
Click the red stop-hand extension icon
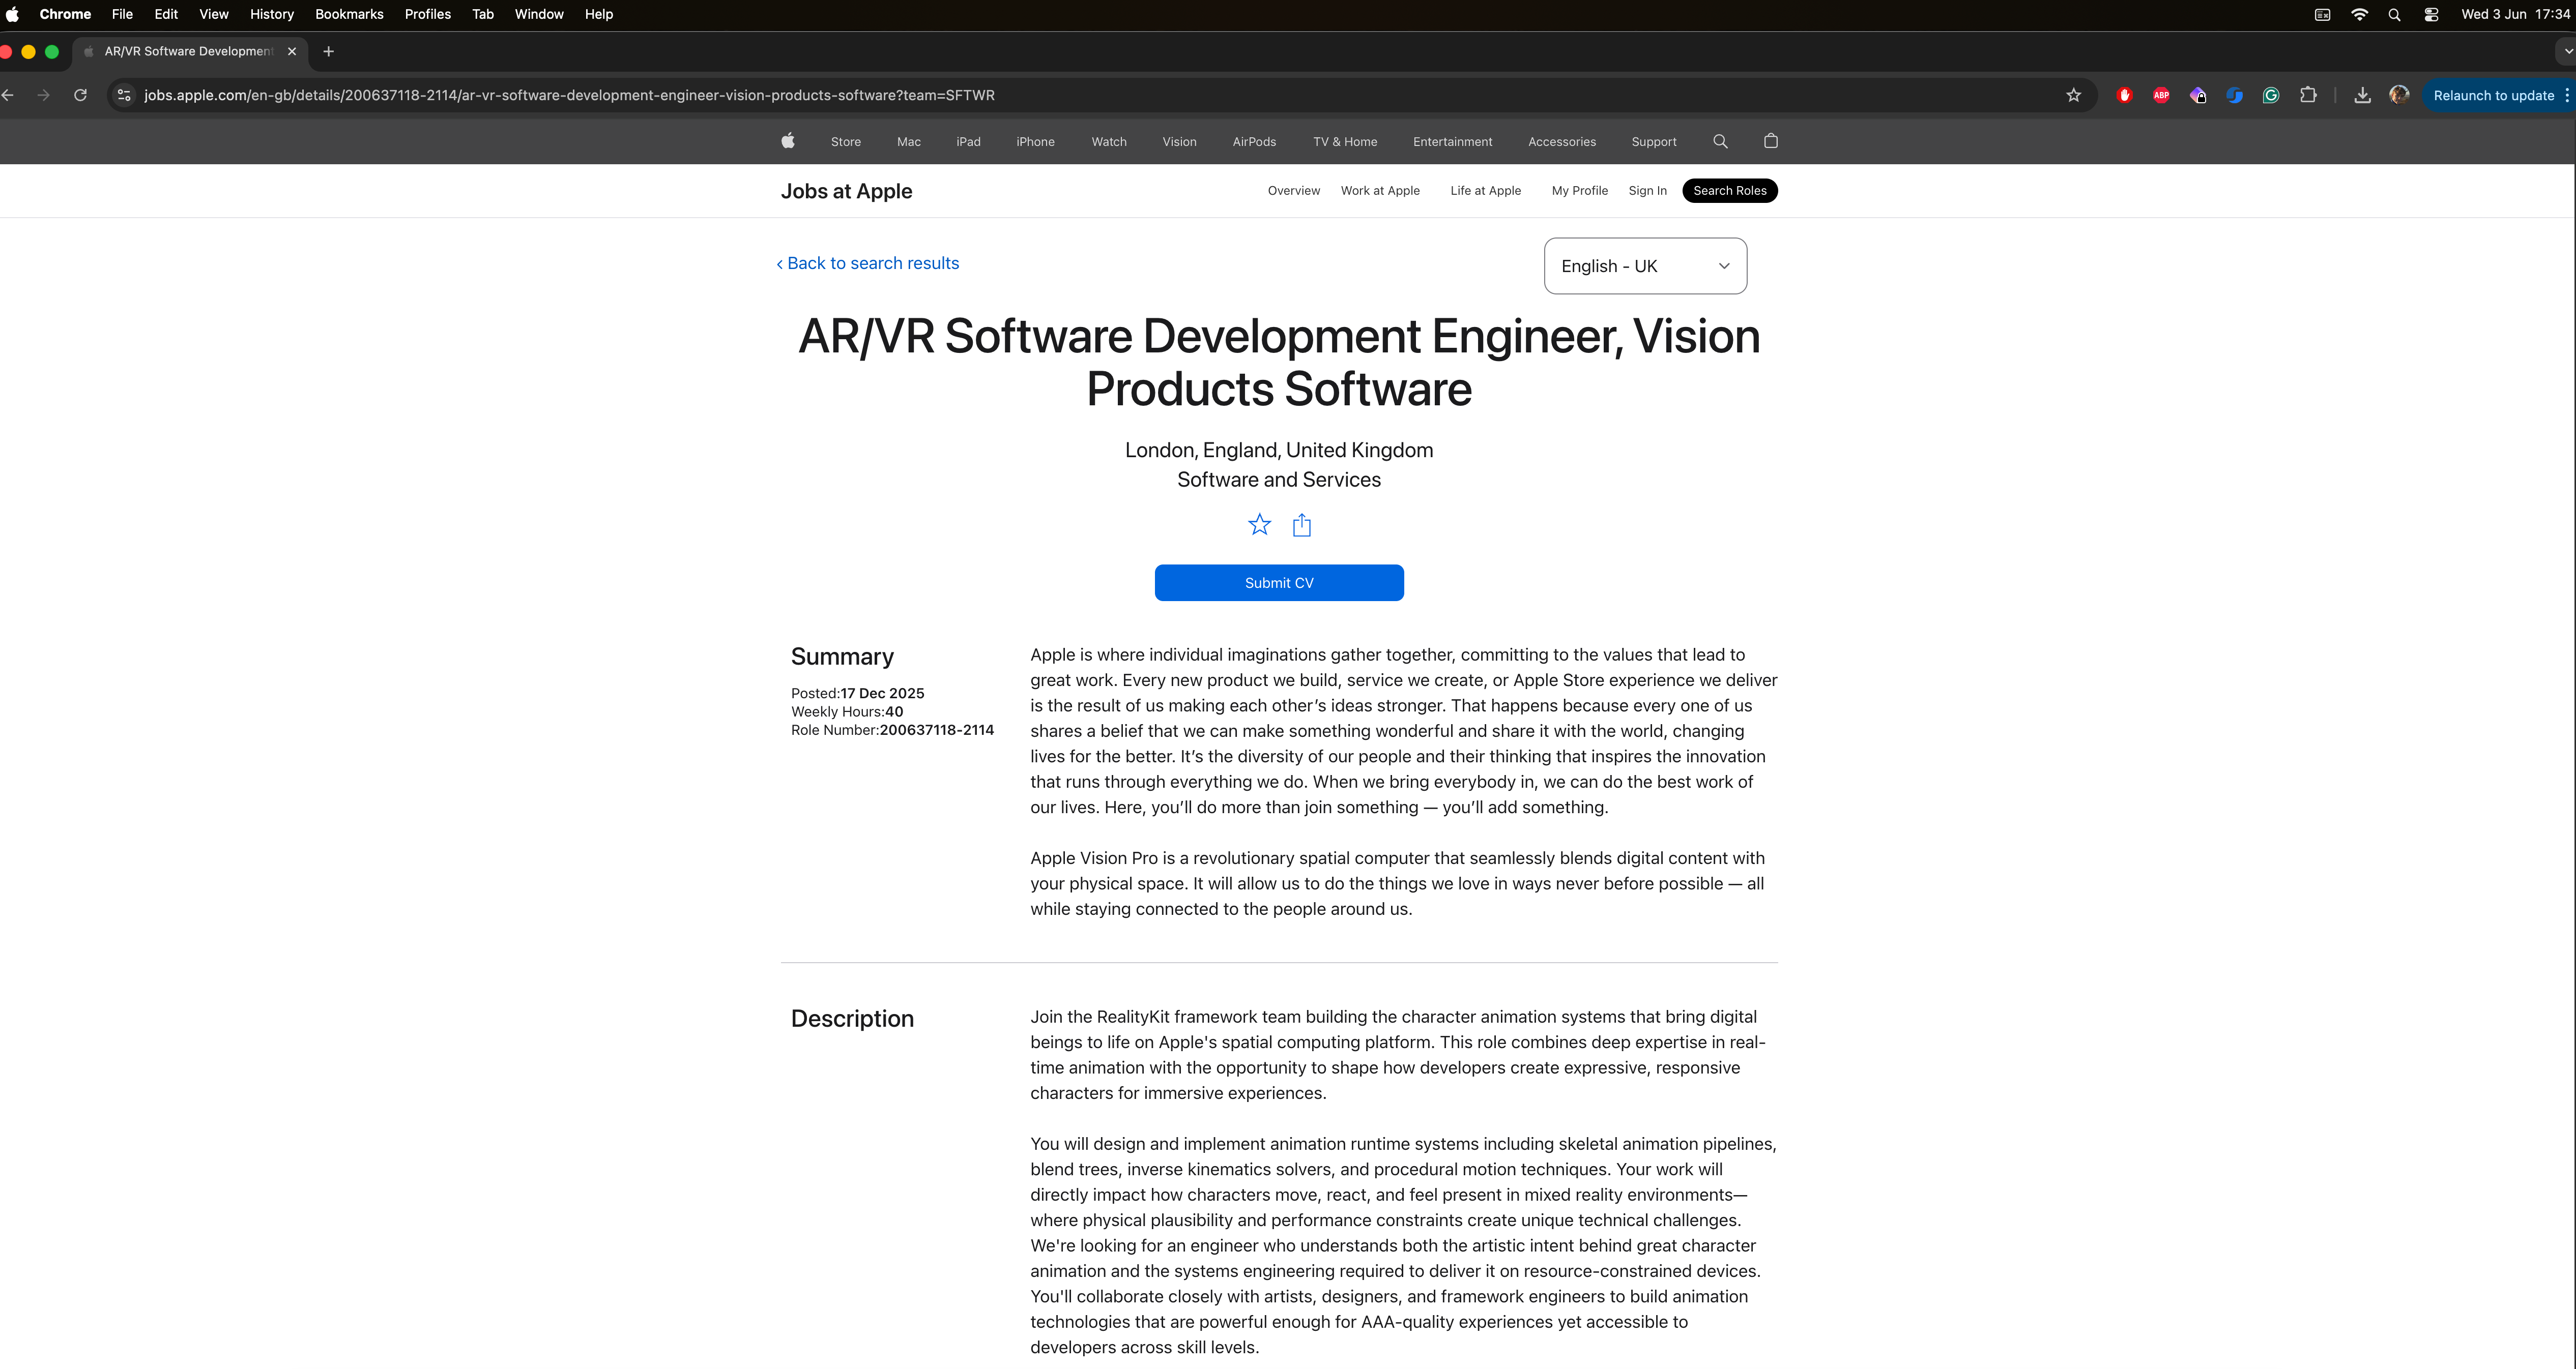coord(2124,95)
